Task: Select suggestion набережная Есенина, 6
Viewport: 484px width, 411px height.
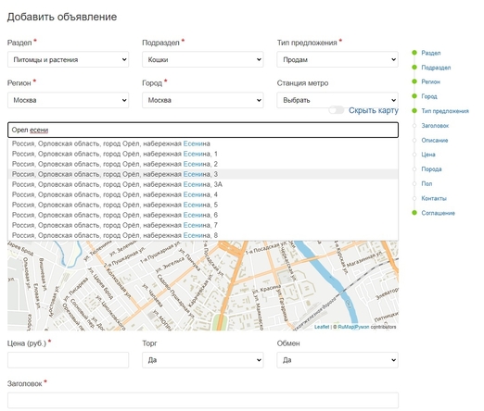Action: coord(203,215)
